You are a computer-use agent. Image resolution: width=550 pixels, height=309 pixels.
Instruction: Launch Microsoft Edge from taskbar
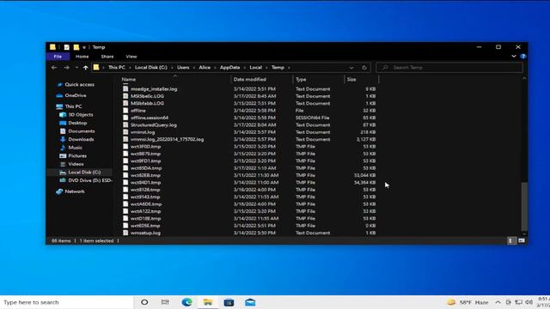[x=186, y=302]
